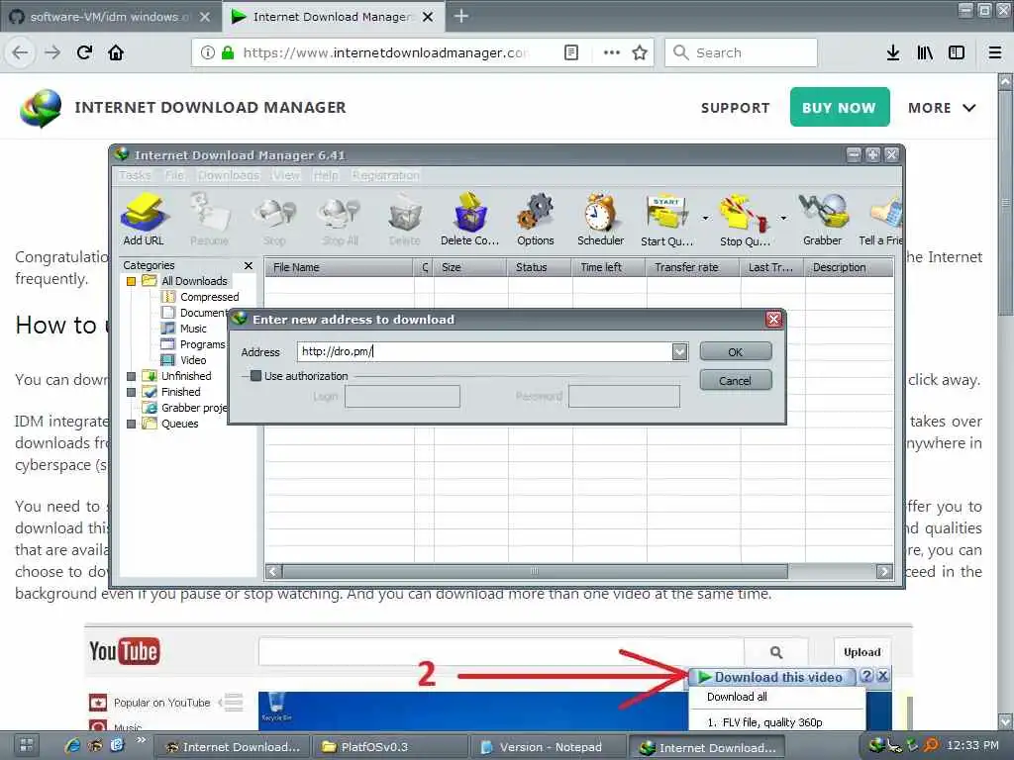Select the Programs category
The height and width of the screenshot is (760, 1014).
[202, 344]
